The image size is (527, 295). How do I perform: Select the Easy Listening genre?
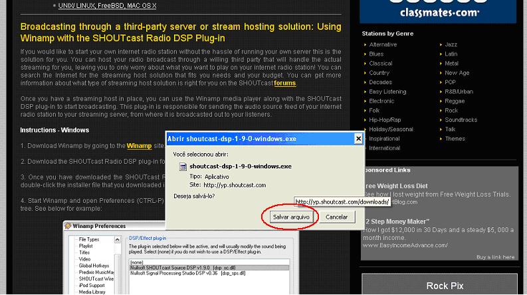point(387,91)
